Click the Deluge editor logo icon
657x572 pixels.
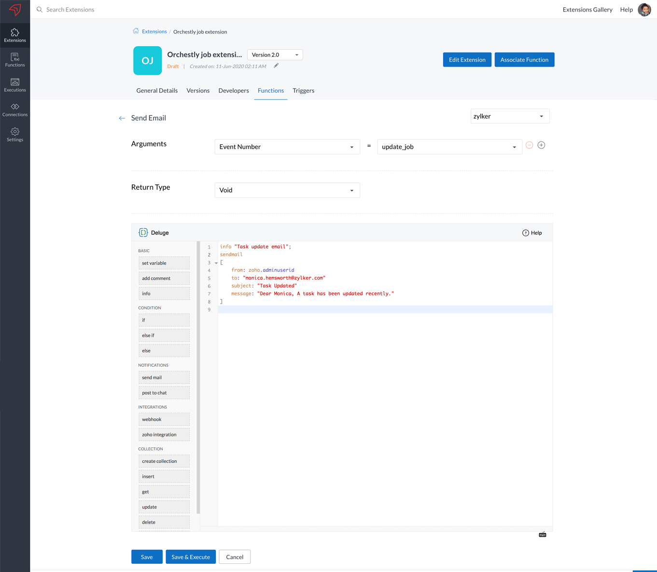pos(143,233)
